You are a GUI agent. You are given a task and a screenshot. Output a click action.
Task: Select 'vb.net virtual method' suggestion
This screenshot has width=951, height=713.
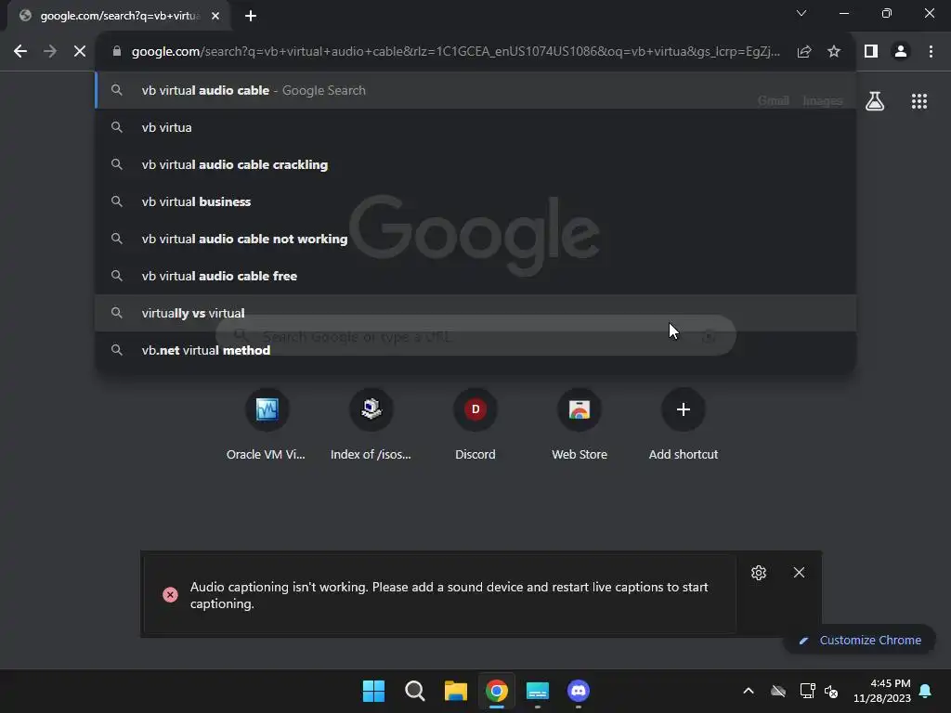(475, 350)
